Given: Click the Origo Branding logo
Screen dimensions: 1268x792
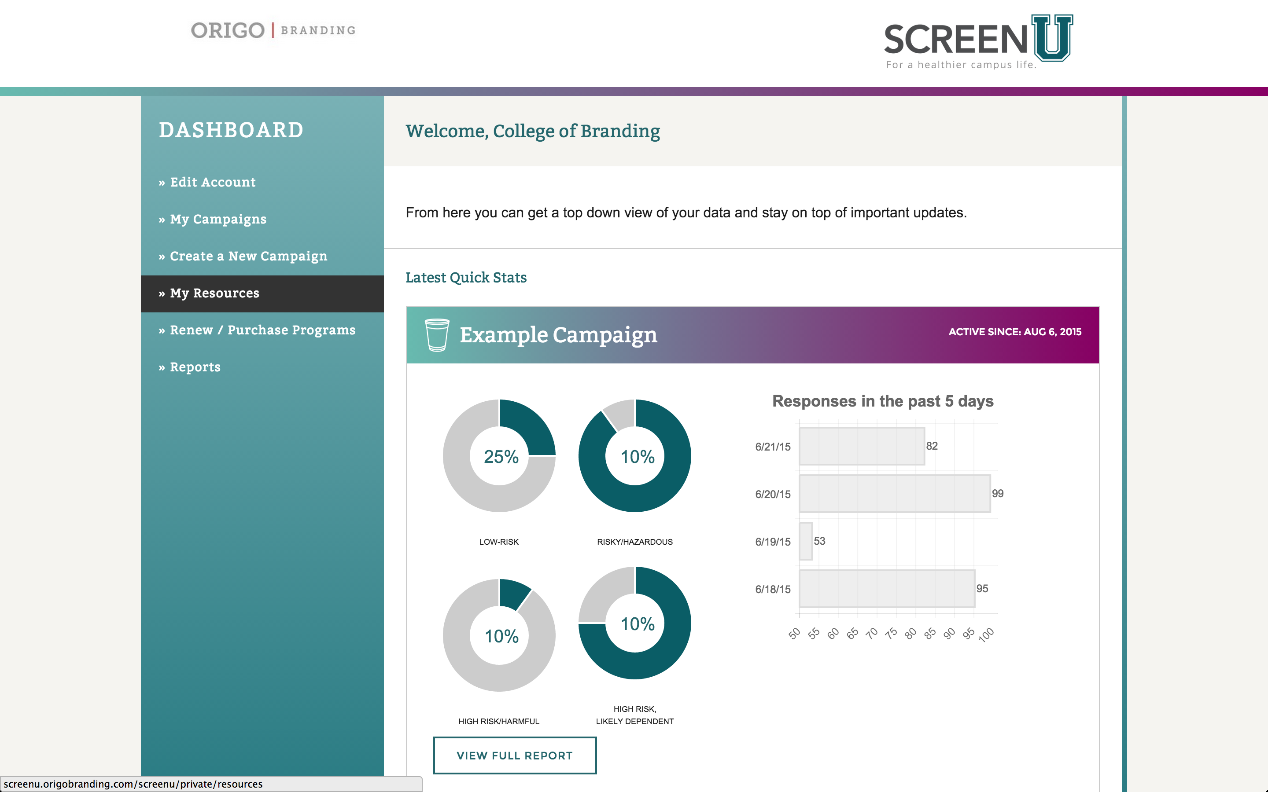Looking at the screenshot, I should (273, 30).
